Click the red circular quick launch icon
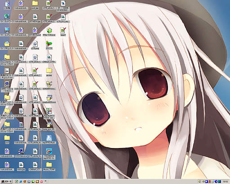Screen dimensions: 230x184 tap(41, 182)
